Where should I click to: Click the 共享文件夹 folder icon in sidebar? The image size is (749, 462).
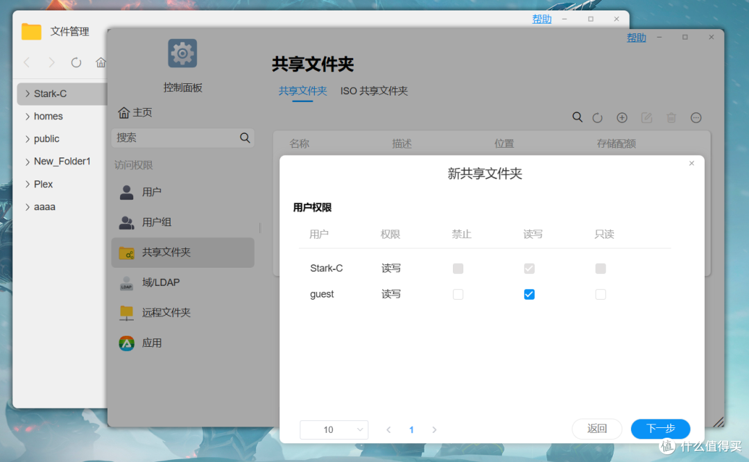[x=127, y=253]
